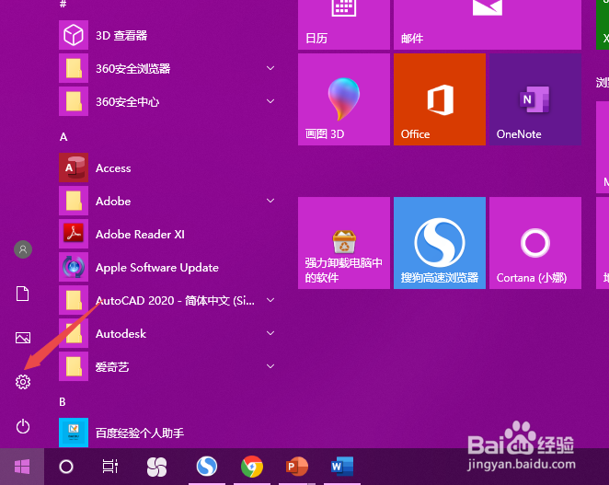The width and height of the screenshot is (609, 485).
Task: Click the Windows Start button
Action: [22, 467]
